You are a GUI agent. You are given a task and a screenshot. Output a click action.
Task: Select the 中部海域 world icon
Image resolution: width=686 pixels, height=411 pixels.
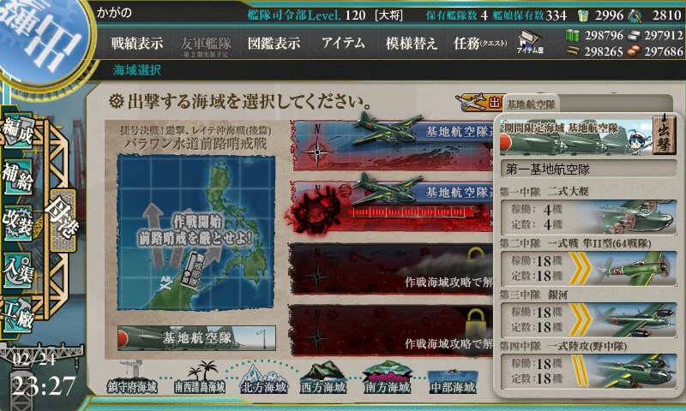(453, 380)
